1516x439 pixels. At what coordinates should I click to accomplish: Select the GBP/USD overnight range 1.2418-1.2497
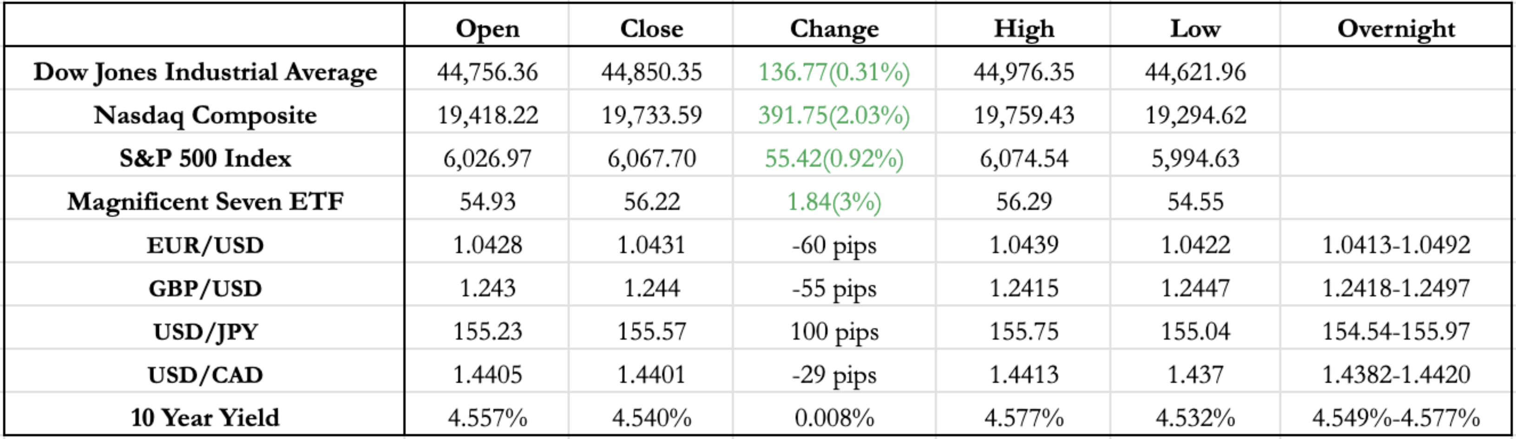tap(1396, 288)
